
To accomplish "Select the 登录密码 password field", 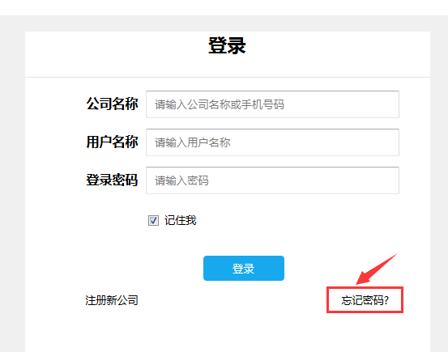I will 272,180.
